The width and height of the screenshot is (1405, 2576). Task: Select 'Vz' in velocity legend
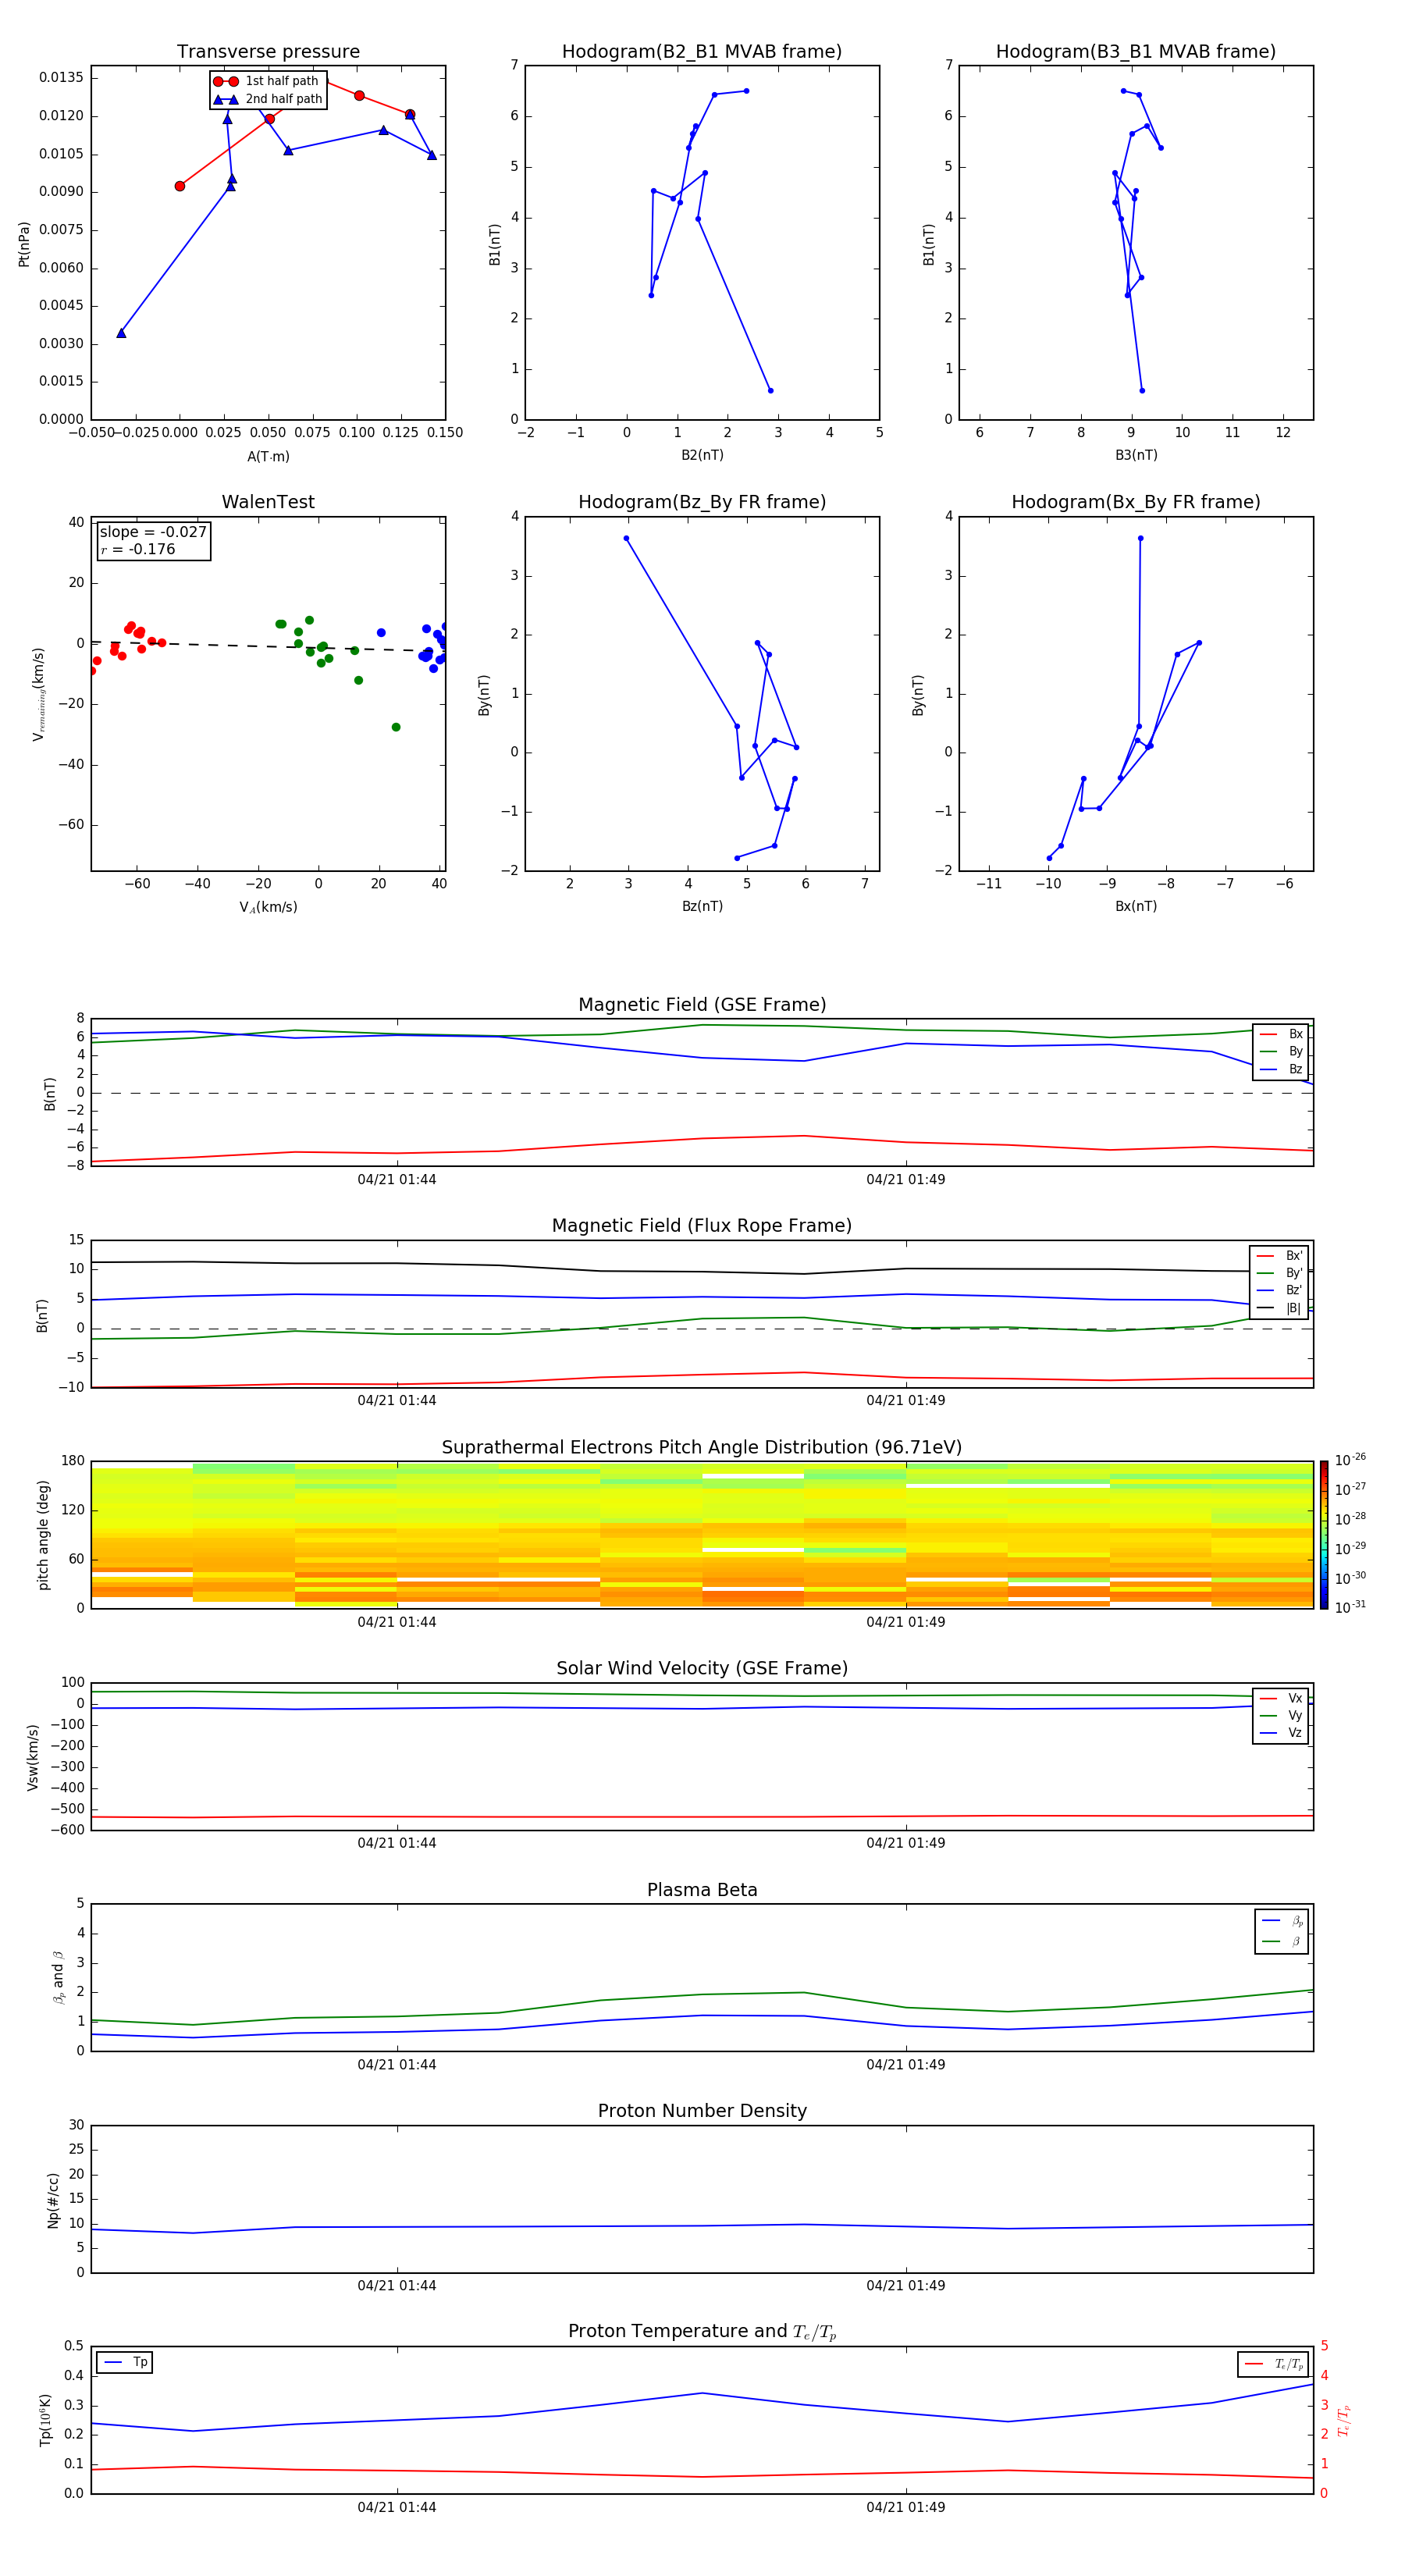(x=1281, y=1733)
